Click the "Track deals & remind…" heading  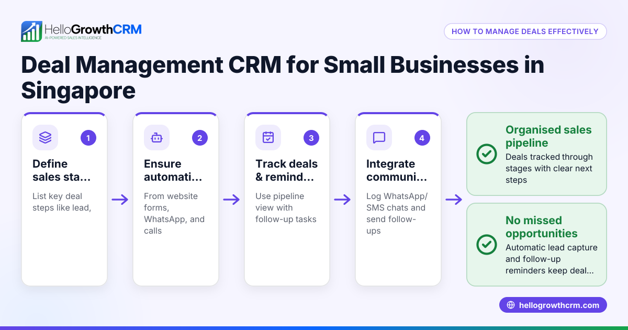(286, 170)
